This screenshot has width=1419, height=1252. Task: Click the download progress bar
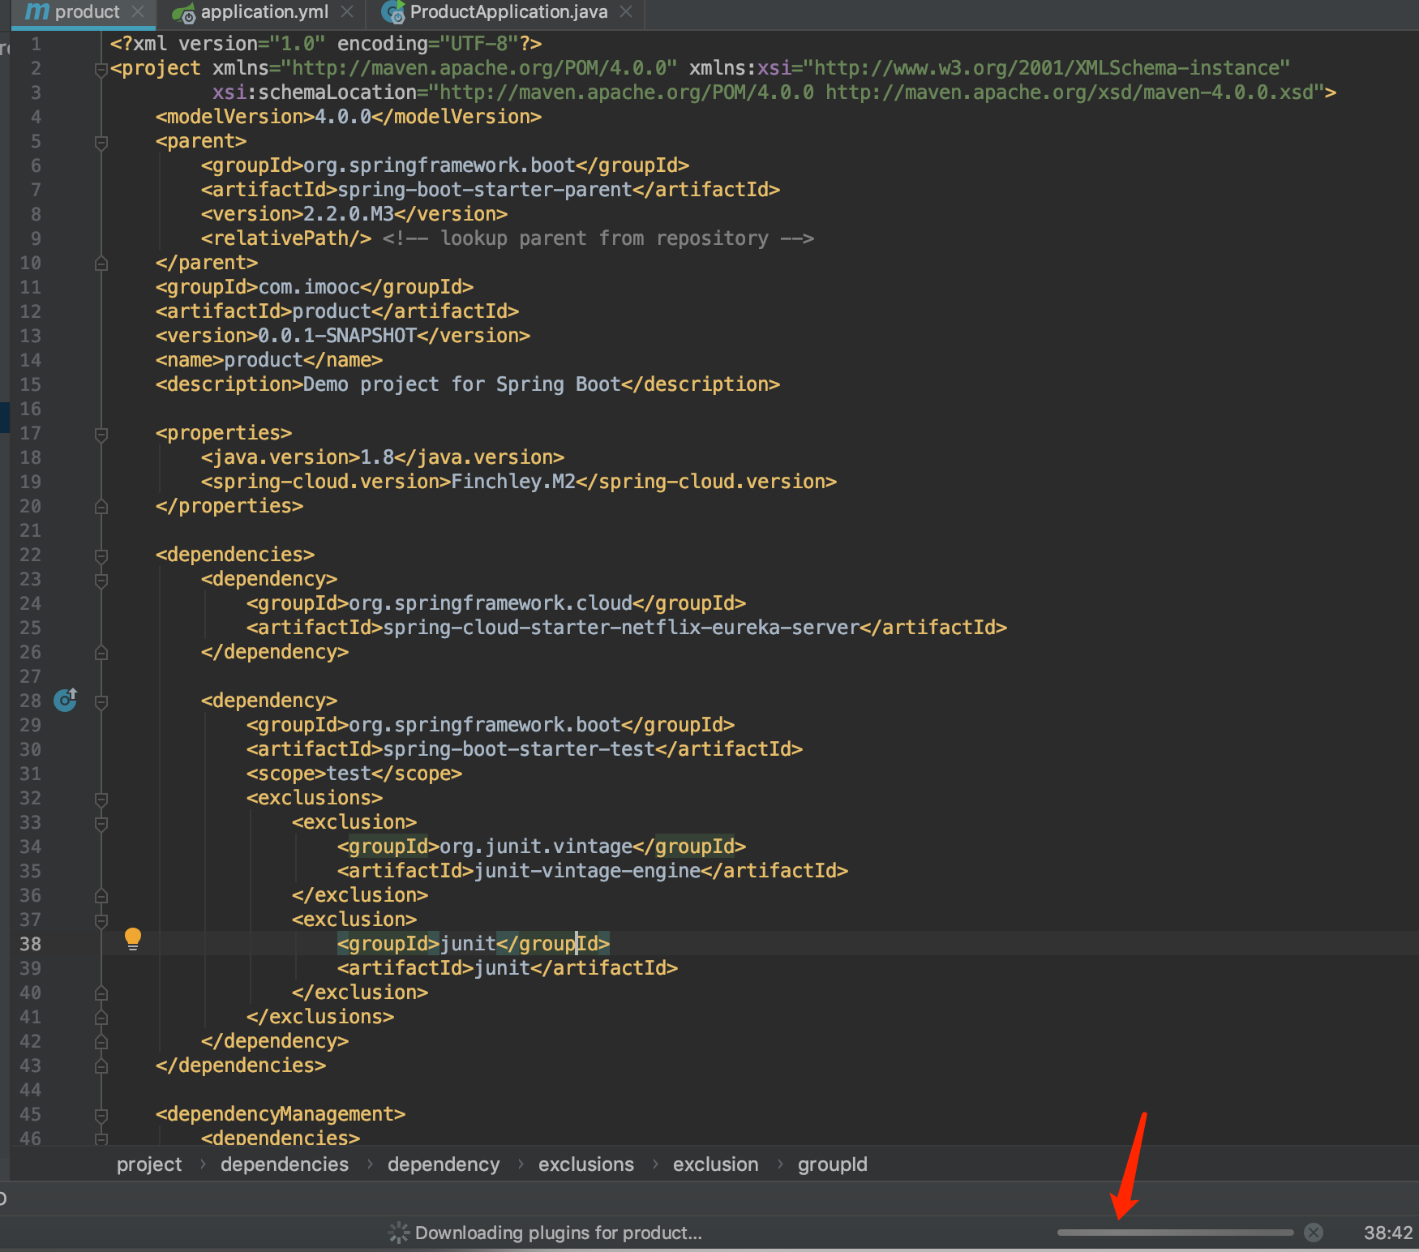(x=1175, y=1233)
